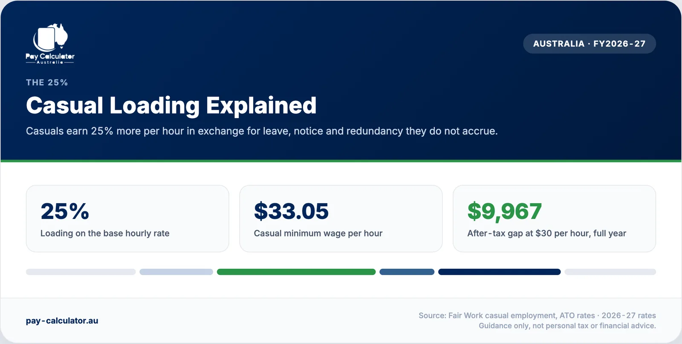The height and width of the screenshot is (344, 682).
Task: Select the dark navy bar segment
Action: pyautogui.click(x=500, y=272)
